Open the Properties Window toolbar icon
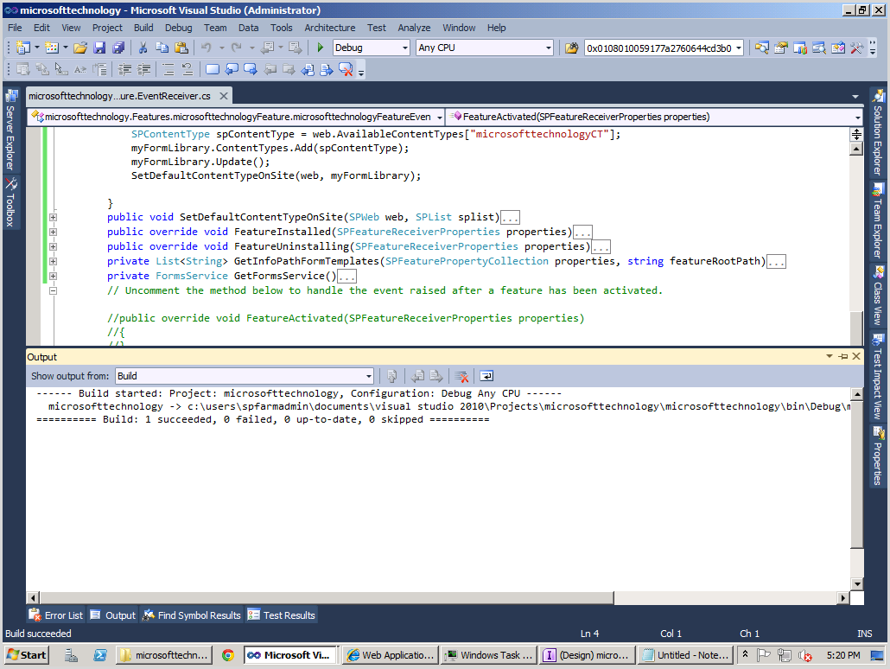 coord(781,48)
